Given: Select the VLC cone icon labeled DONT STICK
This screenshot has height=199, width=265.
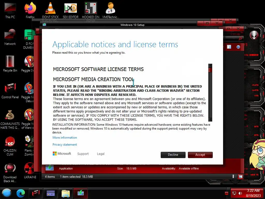Looking at the screenshot, I should (50, 10).
